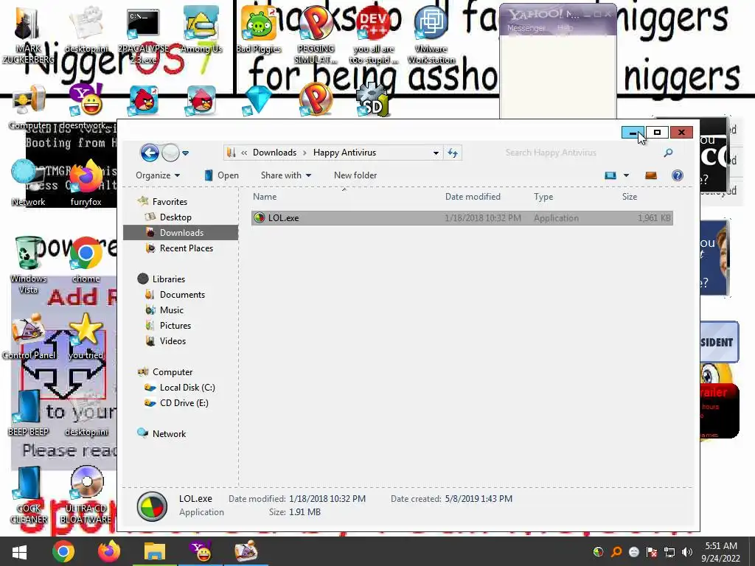This screenshot has width=755, height=566.
Task: Launch Chrome from the taskbar
Action: click(63, 551)
